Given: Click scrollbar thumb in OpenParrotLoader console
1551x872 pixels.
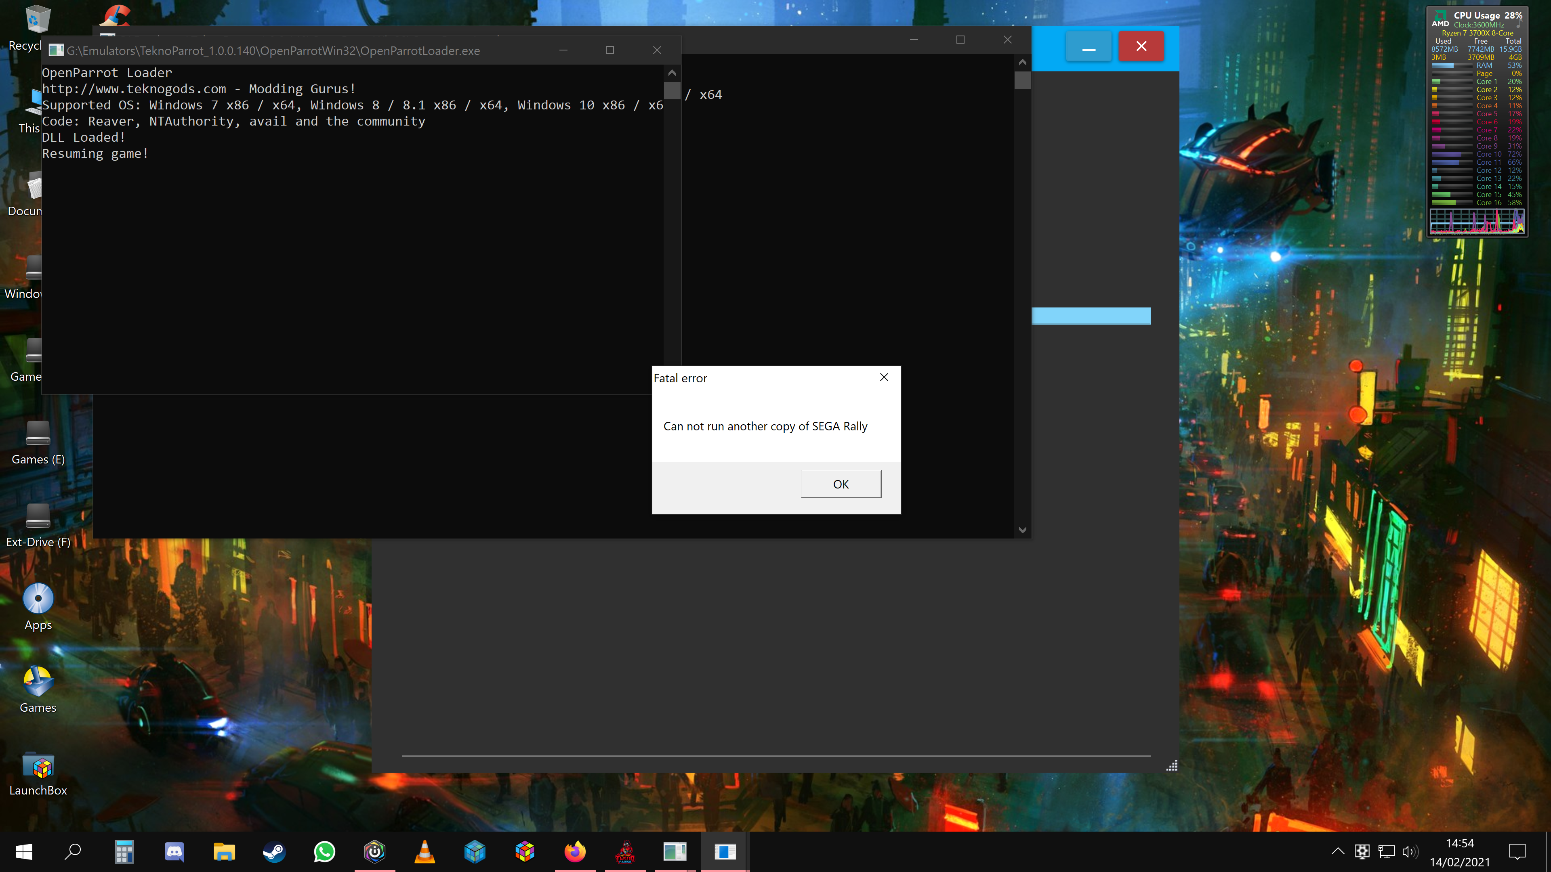Looking at the screenshot, I should (672, 91).
